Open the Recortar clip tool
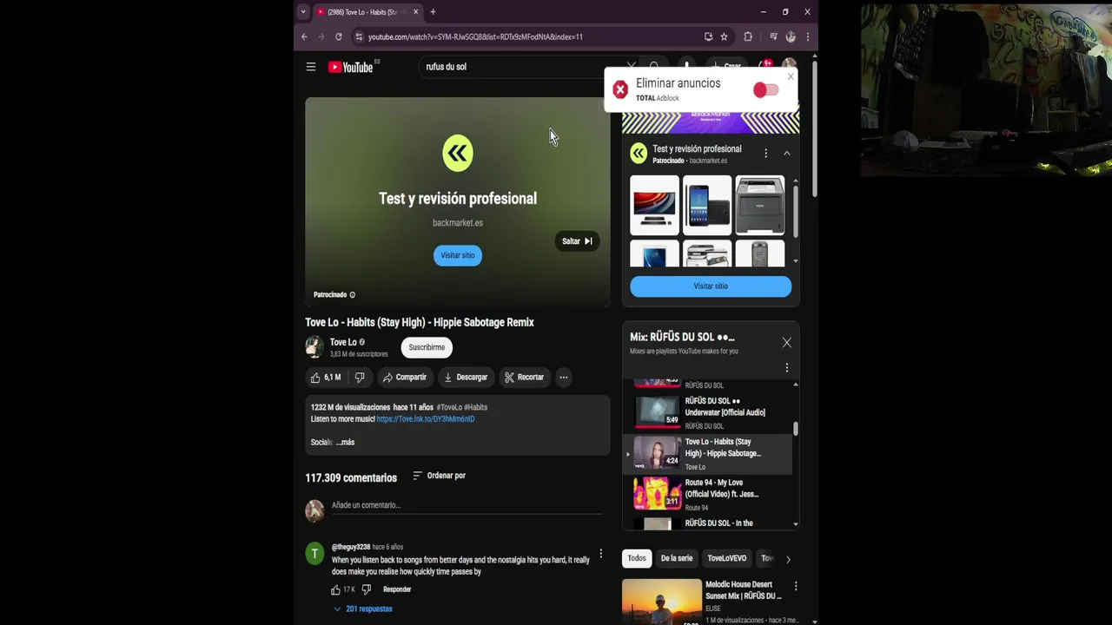 [x=524, y=378]
